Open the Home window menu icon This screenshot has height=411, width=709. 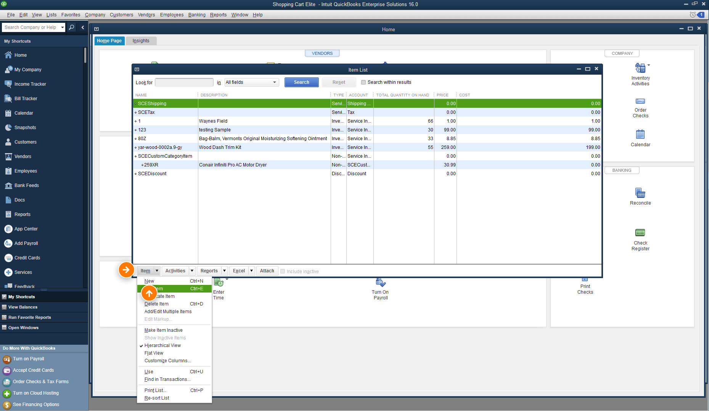coord(96,29)
